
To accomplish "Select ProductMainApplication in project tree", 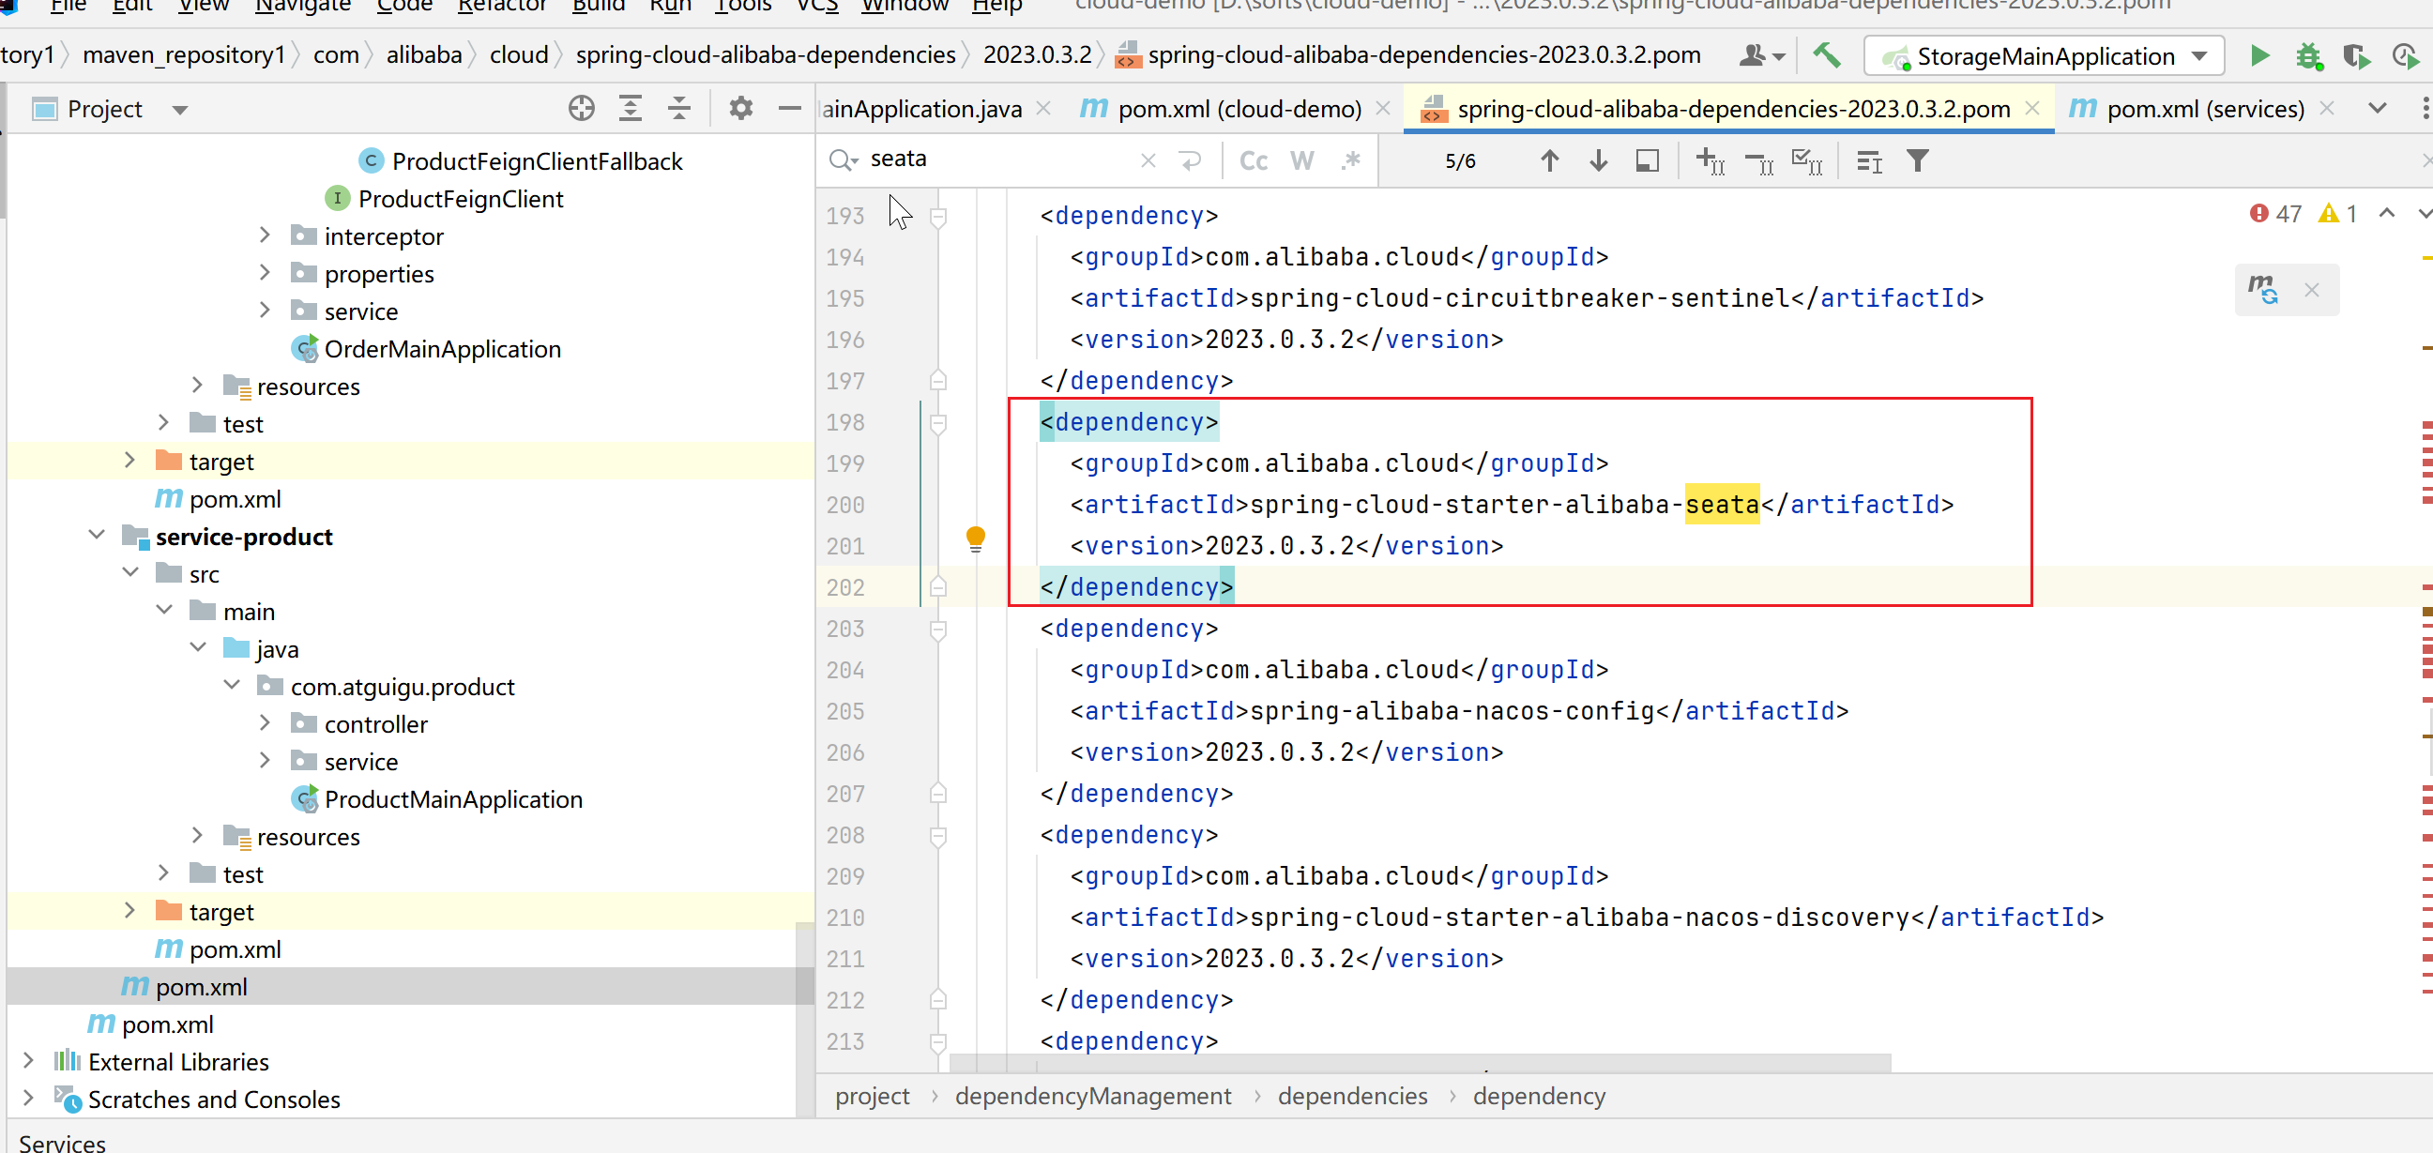I will click(x=453, y=799).
